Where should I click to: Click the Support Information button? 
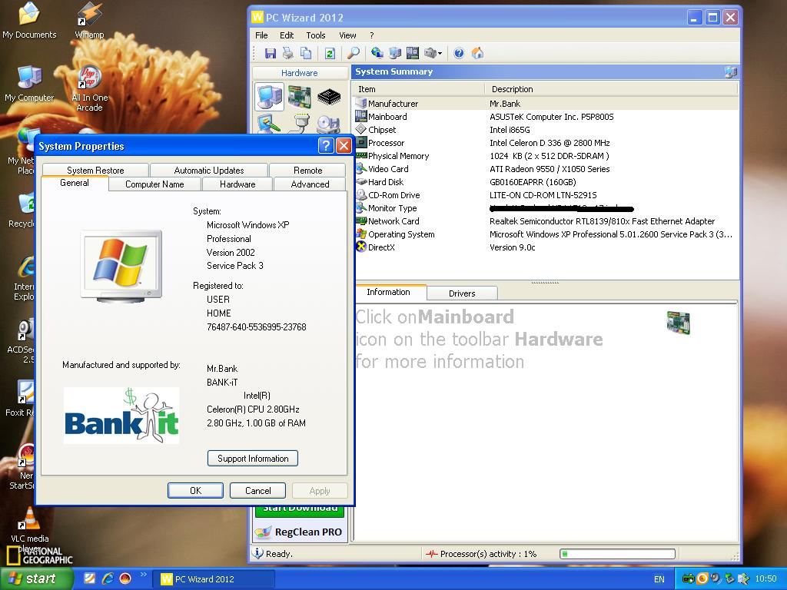tap(253, 459)
